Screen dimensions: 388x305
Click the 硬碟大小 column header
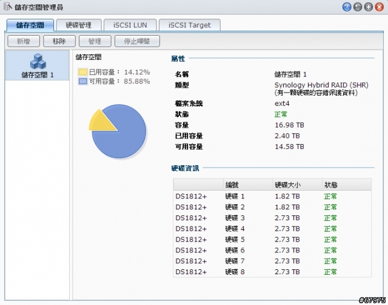297,185
